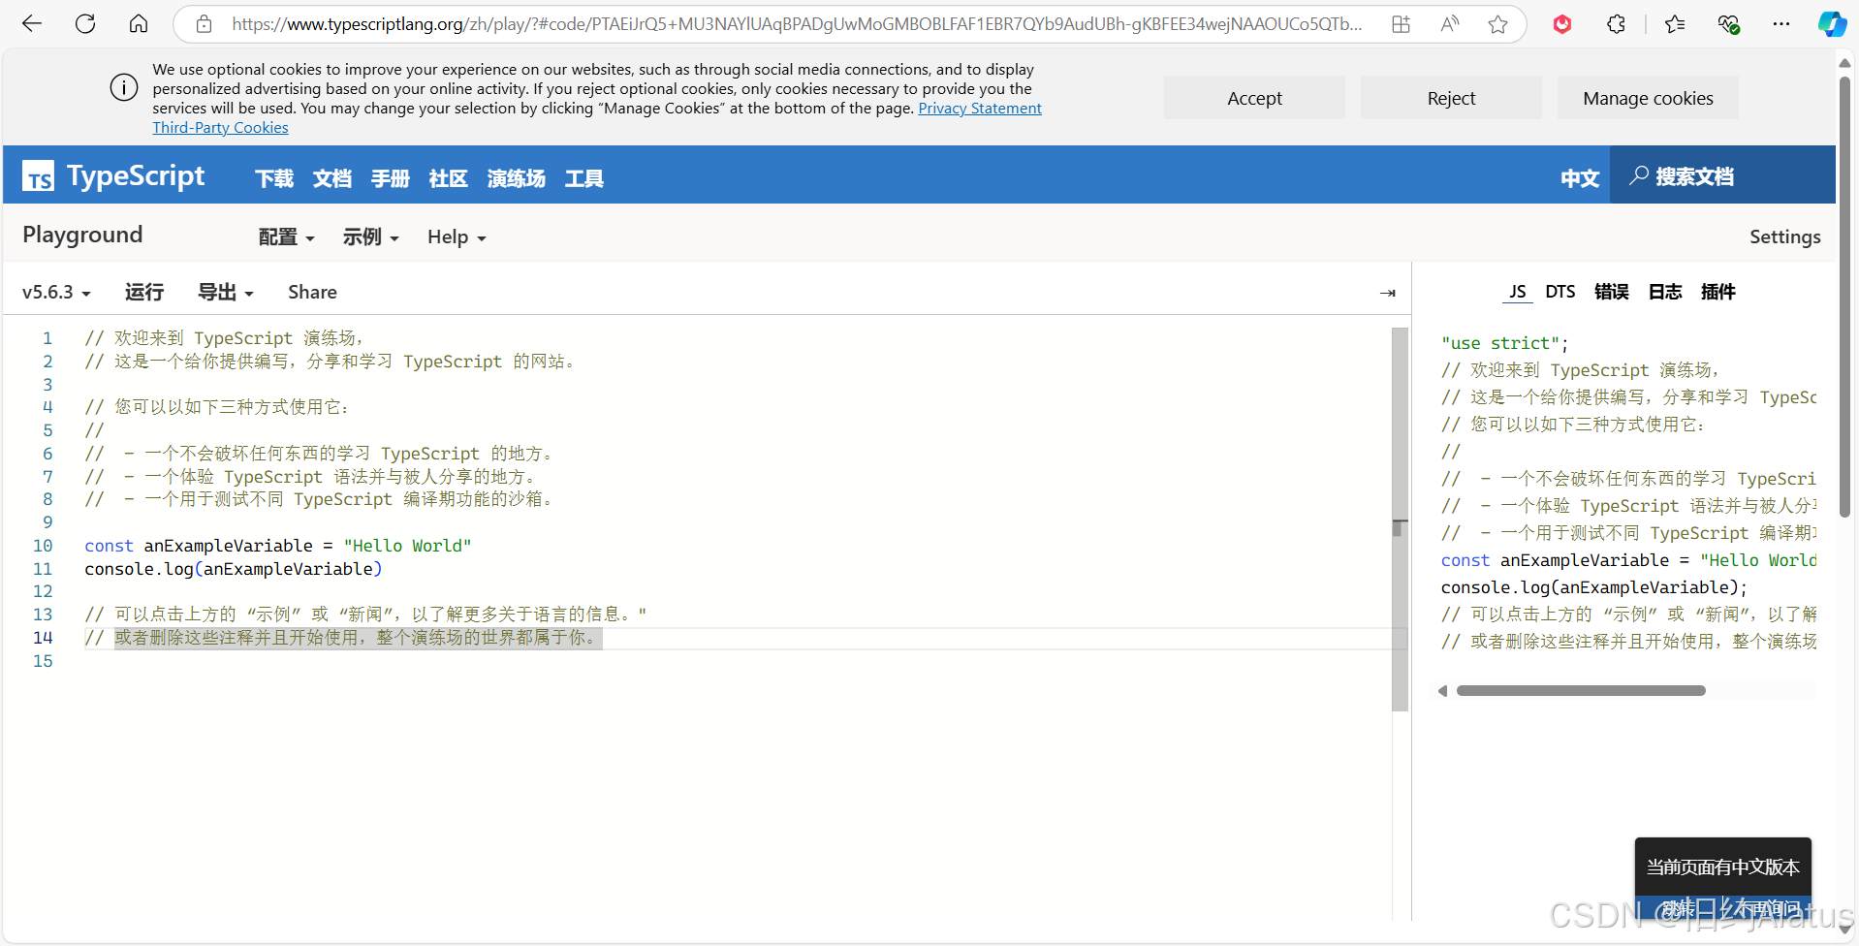View site info via the lock icon
Screen dimensions: 1859x946
(204, 24)
